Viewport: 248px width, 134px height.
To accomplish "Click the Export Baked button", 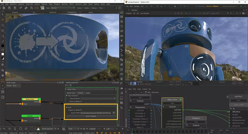I will [91, 116].
